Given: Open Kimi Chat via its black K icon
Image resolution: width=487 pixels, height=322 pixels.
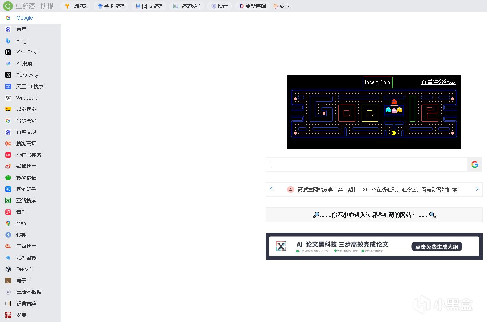Looking at the screenshot, I should click(x=8, y=52).
